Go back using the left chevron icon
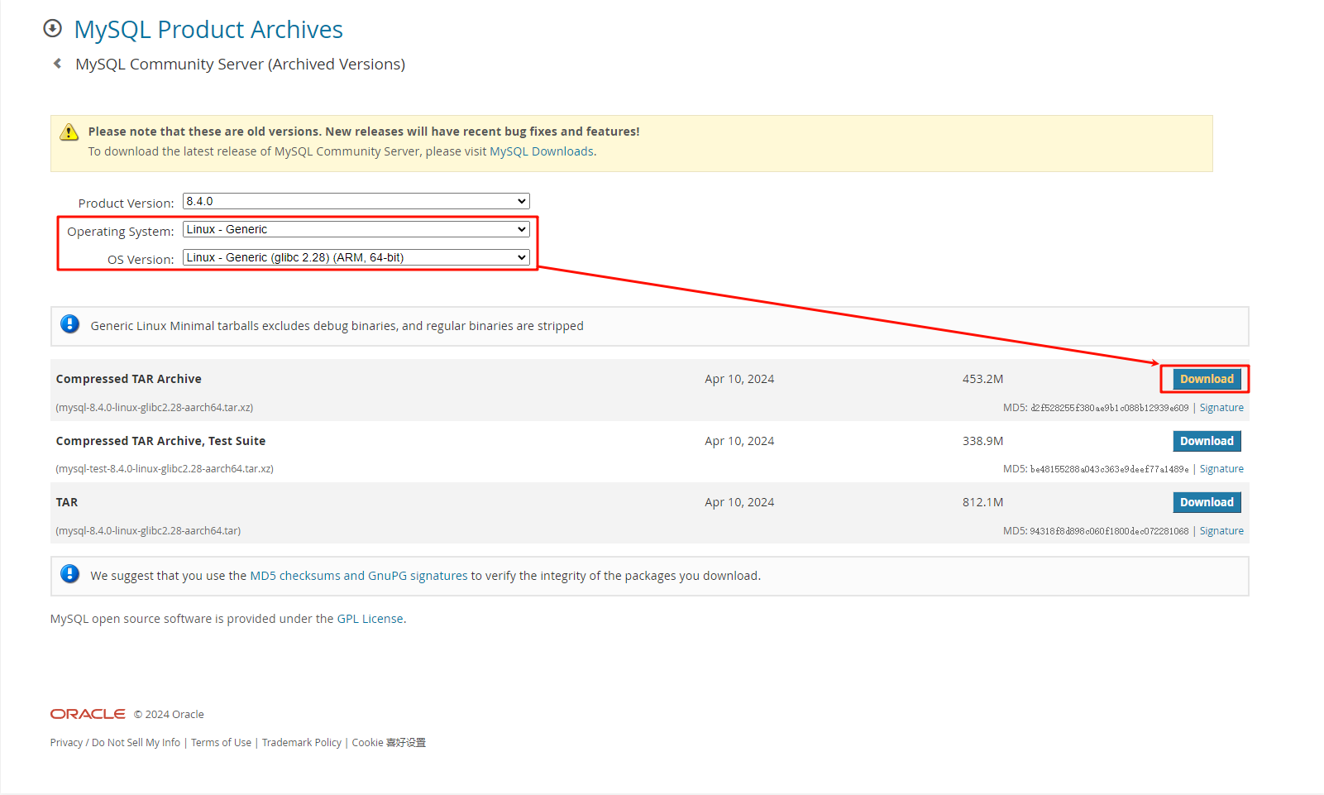 point(57,64)
